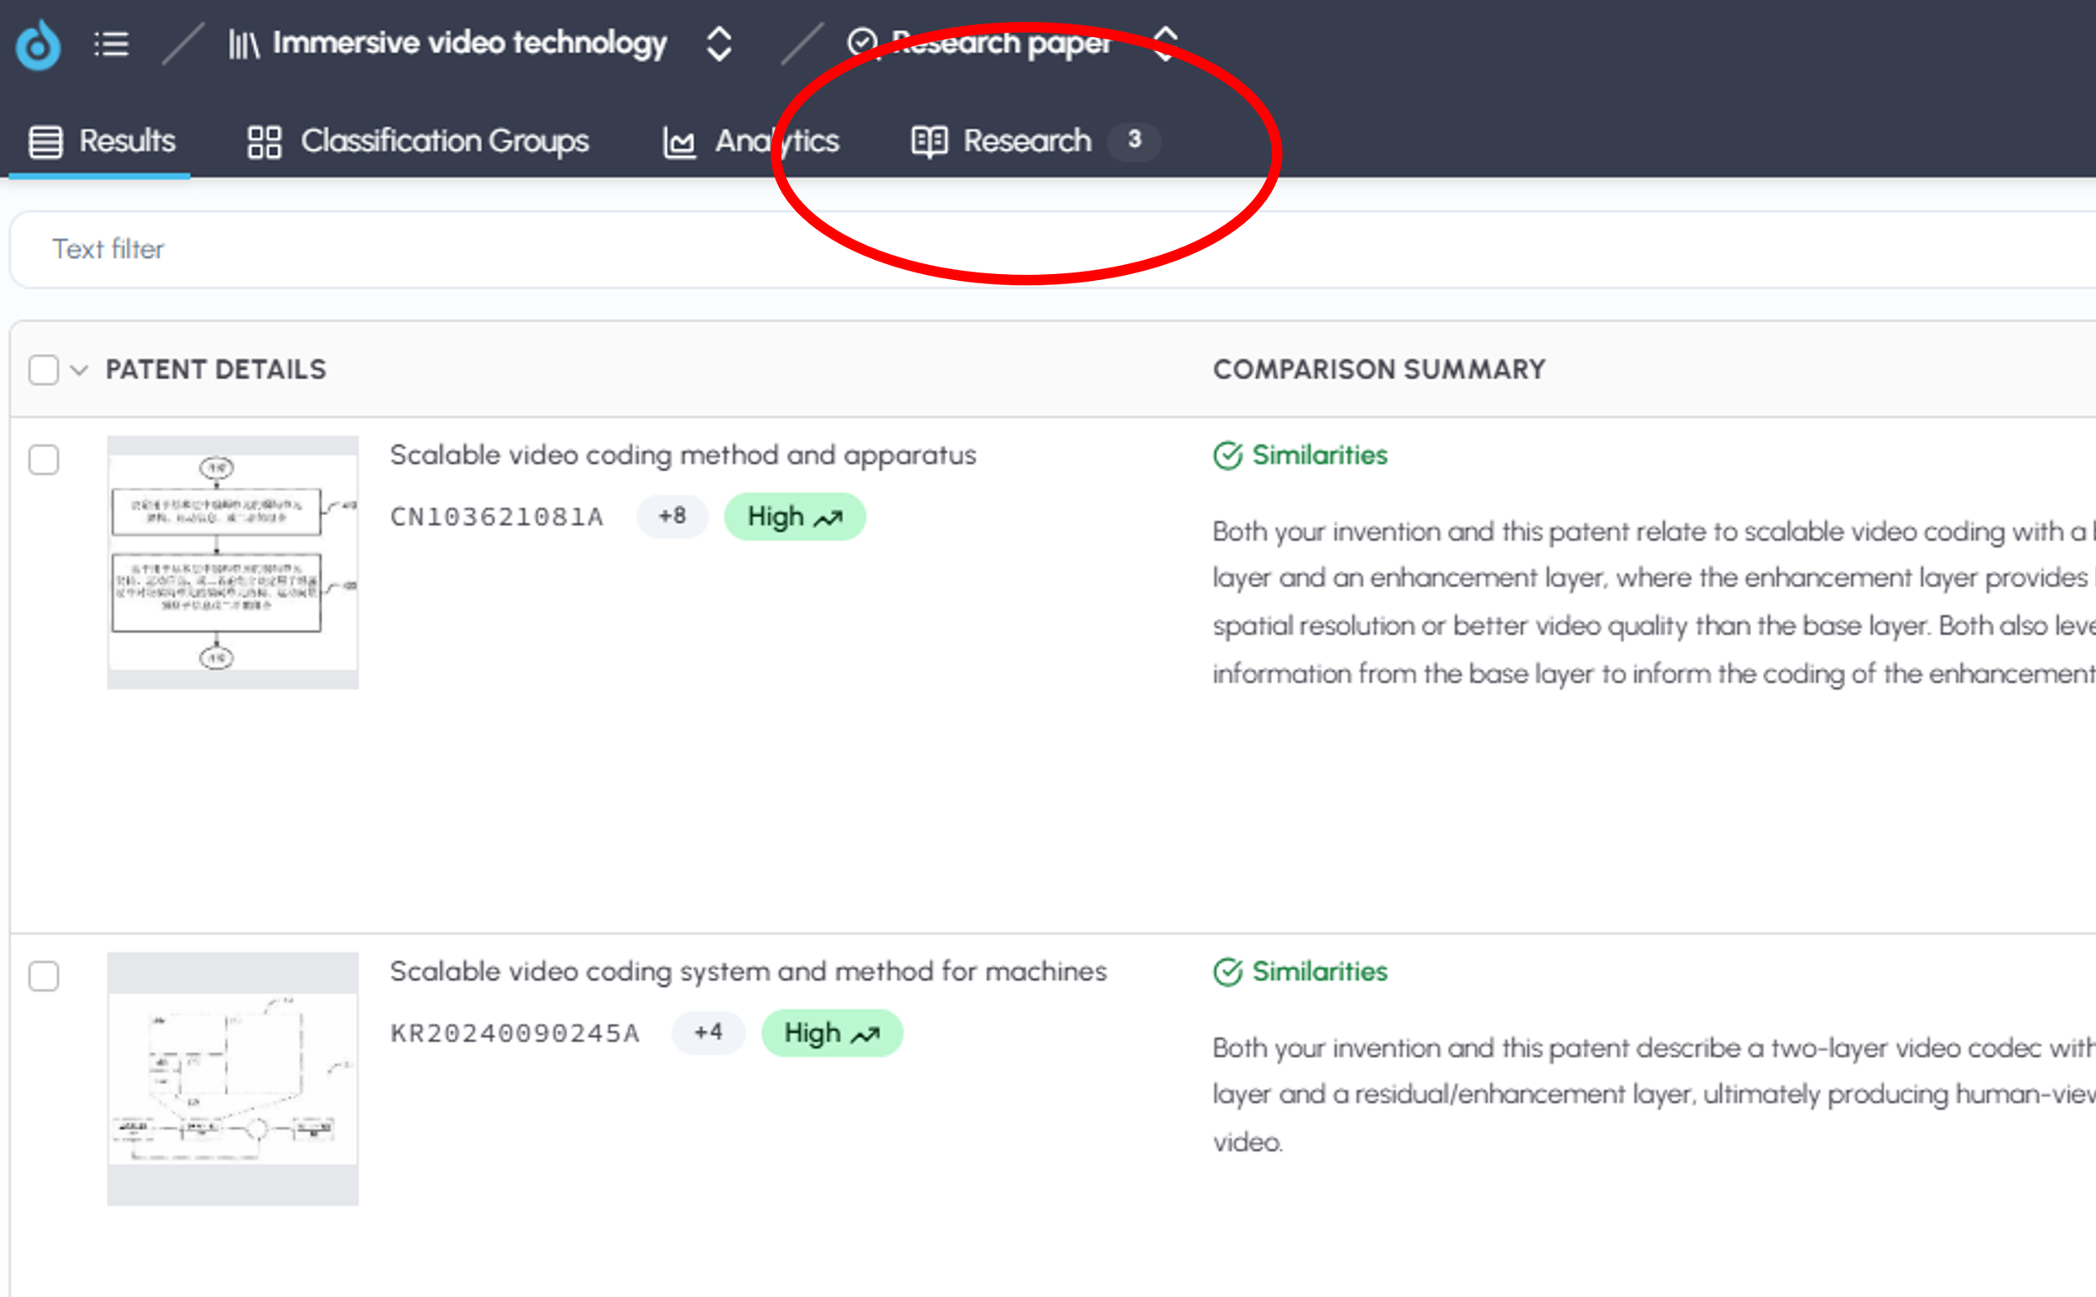The image size is (2096, 1297).
Task: Open Scalable video coding method and apparatus title
Action: 682,454
